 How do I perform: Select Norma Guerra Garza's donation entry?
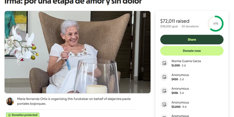click(192, 63)
